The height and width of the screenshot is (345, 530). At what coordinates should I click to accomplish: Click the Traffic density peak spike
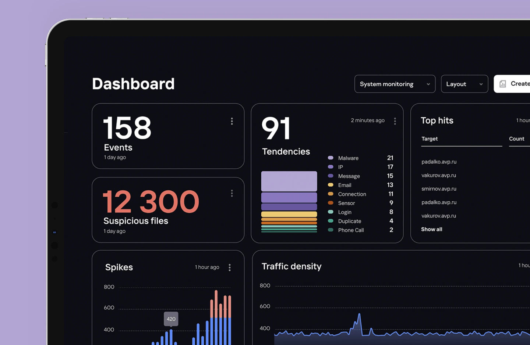point(359,320)
